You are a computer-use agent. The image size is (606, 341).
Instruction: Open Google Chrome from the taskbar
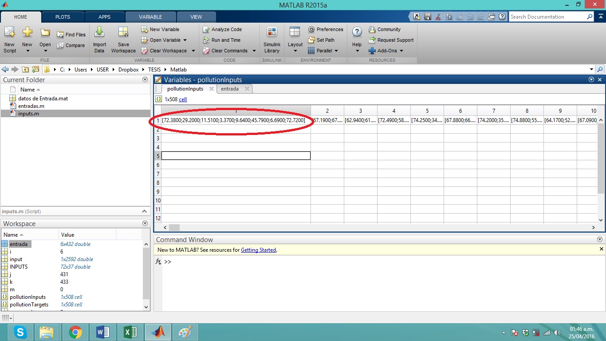[x=75, y=332]
